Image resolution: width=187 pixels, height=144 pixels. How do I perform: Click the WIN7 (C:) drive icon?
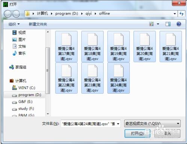(14, 88)
